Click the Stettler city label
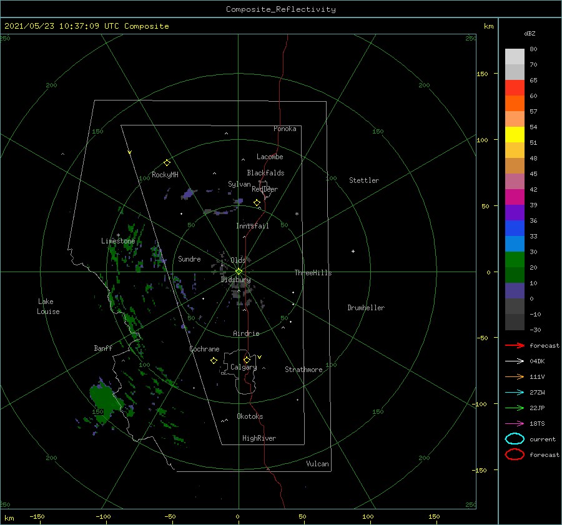 pyautogui.click(x=364, y=180)
